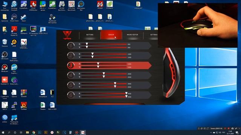Open the Excel file on the desktop
The width and height of the screenshot is (241, 135).
click(43, 106)
